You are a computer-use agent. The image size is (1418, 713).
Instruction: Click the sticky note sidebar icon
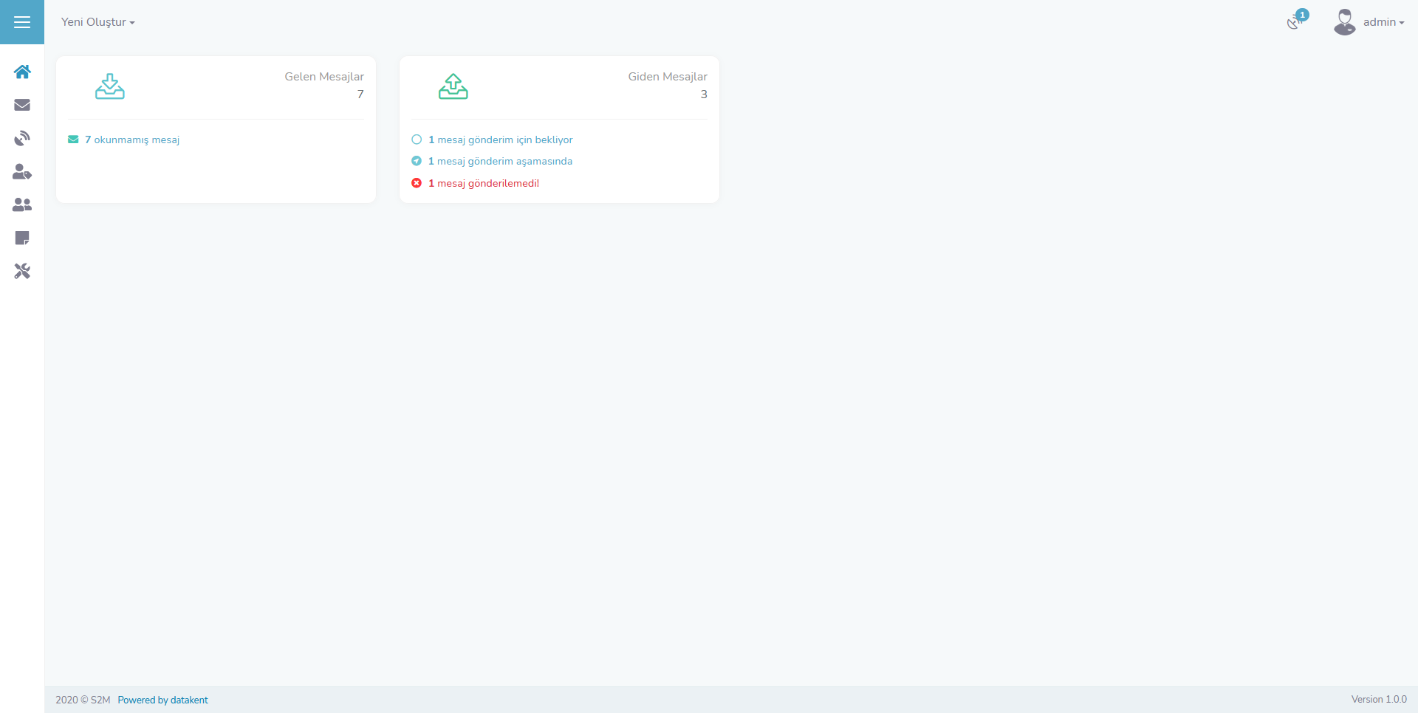[x=22, y=238]
